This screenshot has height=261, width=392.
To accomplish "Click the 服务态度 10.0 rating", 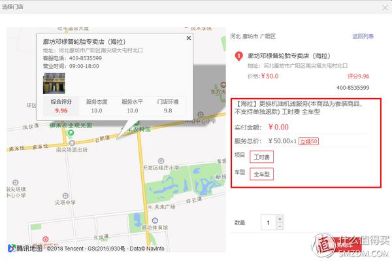I will pyautogui.click(x=97, y=106).
